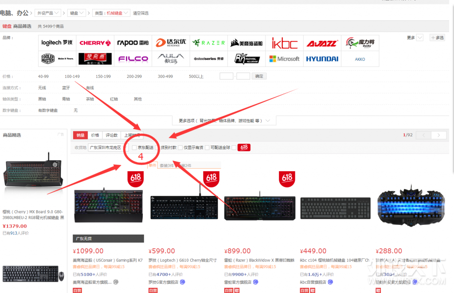Enable the 仅显示有货 checkbox
The height and width of the screenshot is (293, 454).
click(180, 147)
